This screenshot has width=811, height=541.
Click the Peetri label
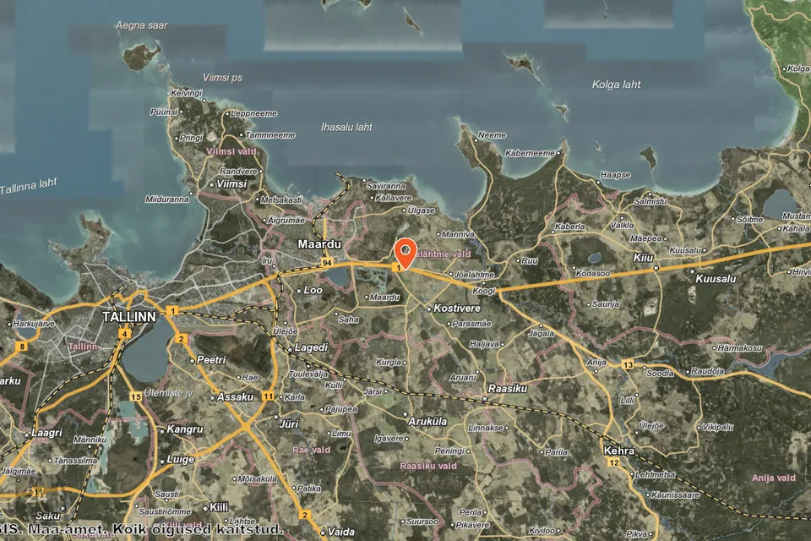211,359
